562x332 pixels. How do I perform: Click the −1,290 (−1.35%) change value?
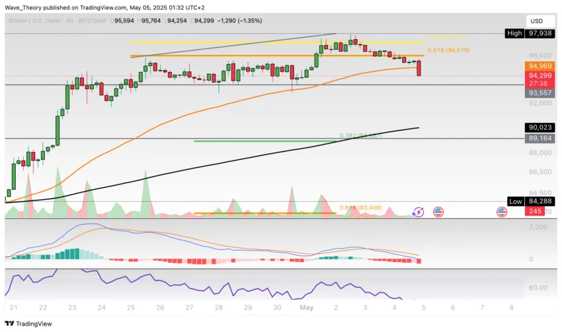[x=240, y=21]
